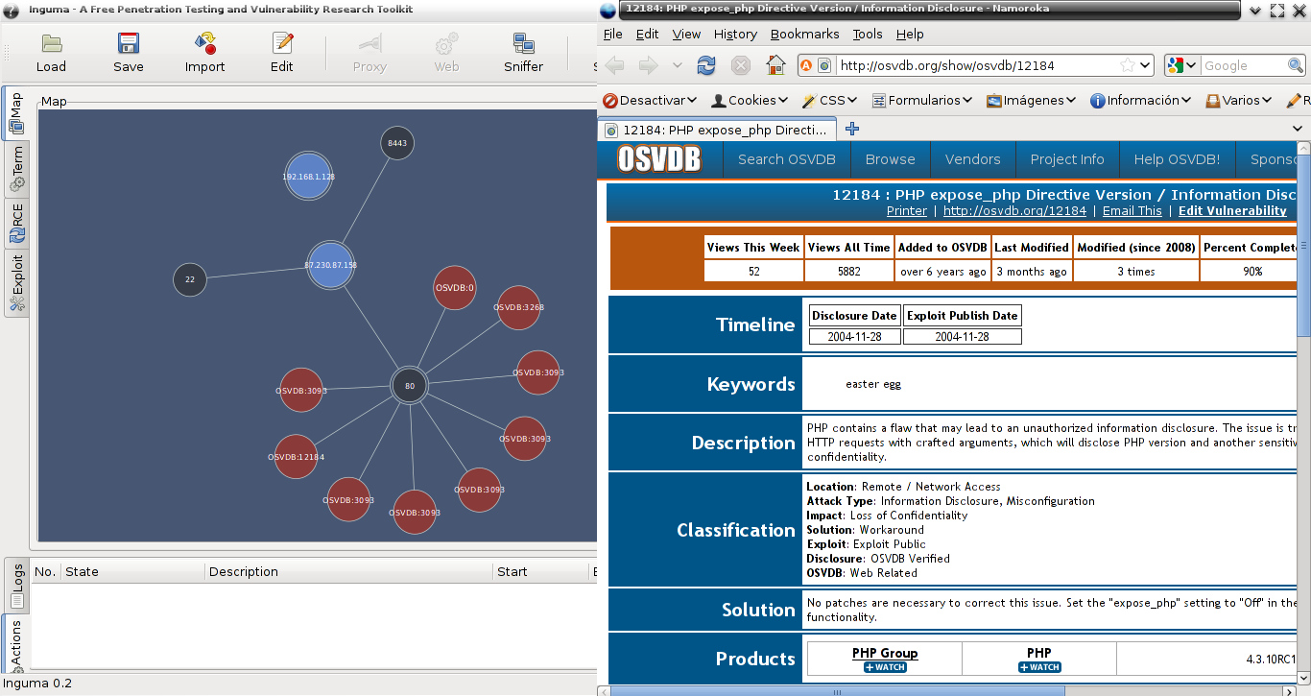Open the browser Edit menu
The height and width of the screenshot is (696, 1311).
tap(647, 34)
